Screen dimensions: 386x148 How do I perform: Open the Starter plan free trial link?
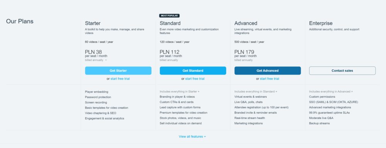coord(120,79)
